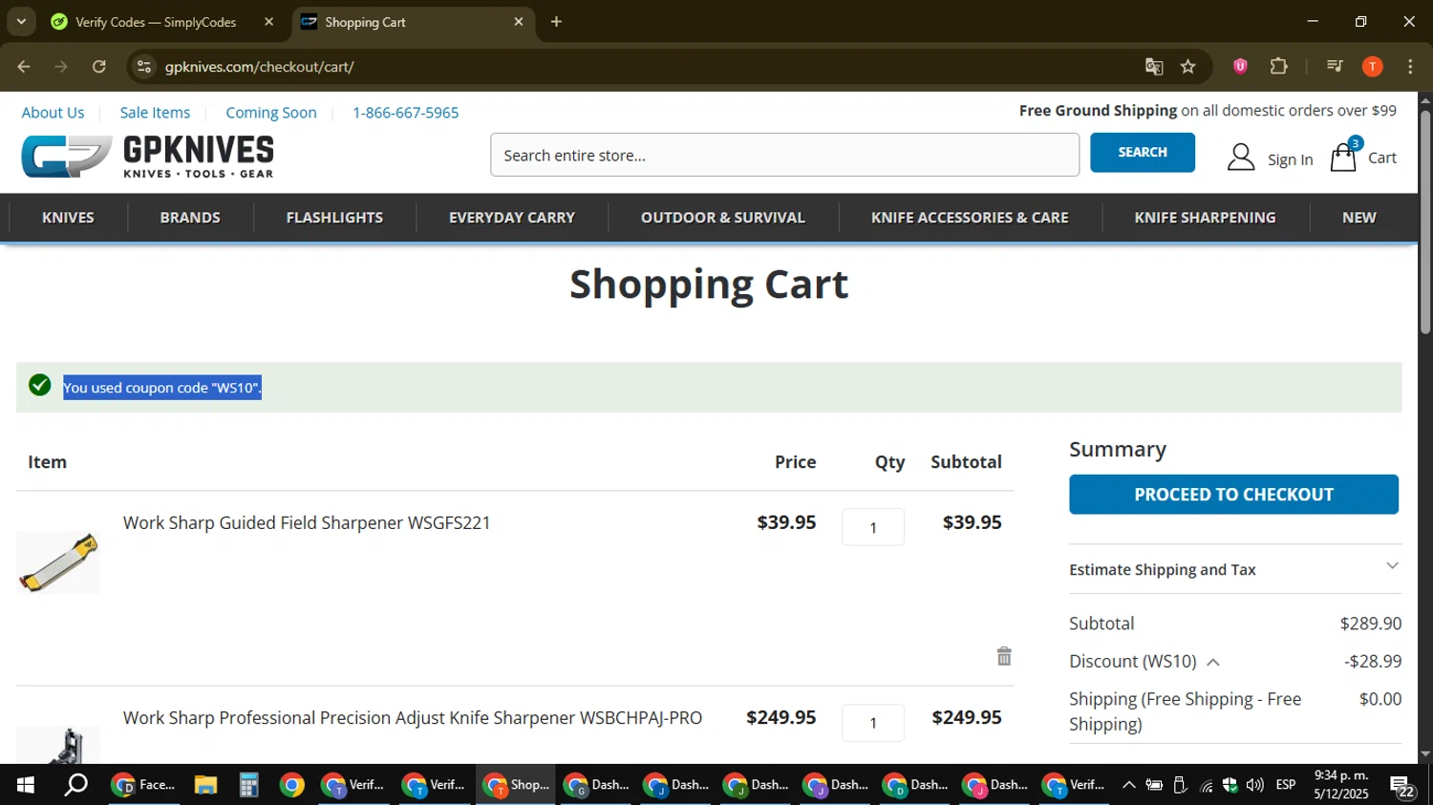Click the ESP language indicator in taskbar

[1286, 785]
